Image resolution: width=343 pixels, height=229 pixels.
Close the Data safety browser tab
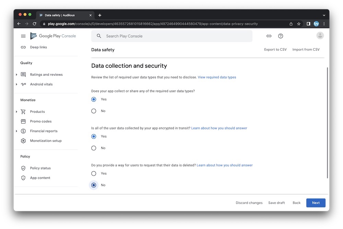tap(91, 15)
